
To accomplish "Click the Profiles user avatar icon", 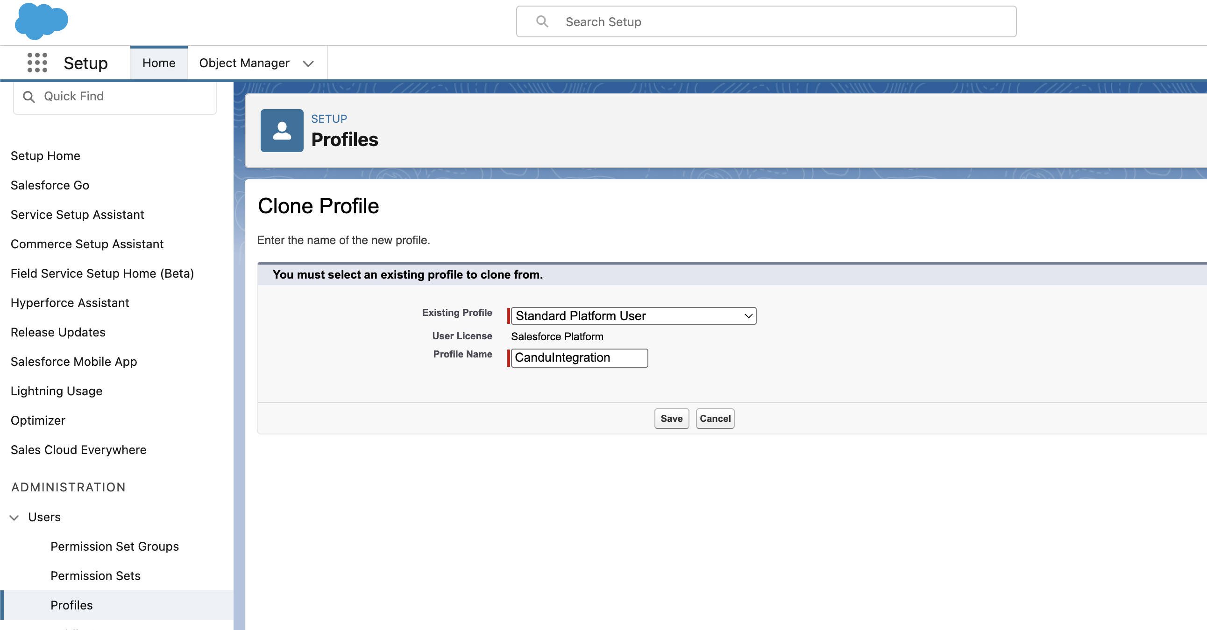I will click(x=282, y=131).
